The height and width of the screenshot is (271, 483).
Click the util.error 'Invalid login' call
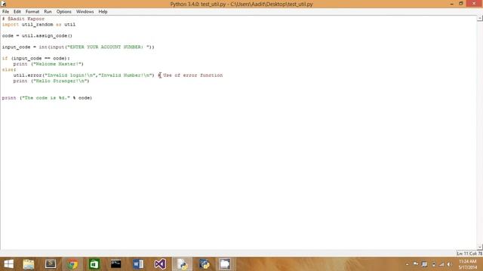pyautogui.click(x=84, y=75)
